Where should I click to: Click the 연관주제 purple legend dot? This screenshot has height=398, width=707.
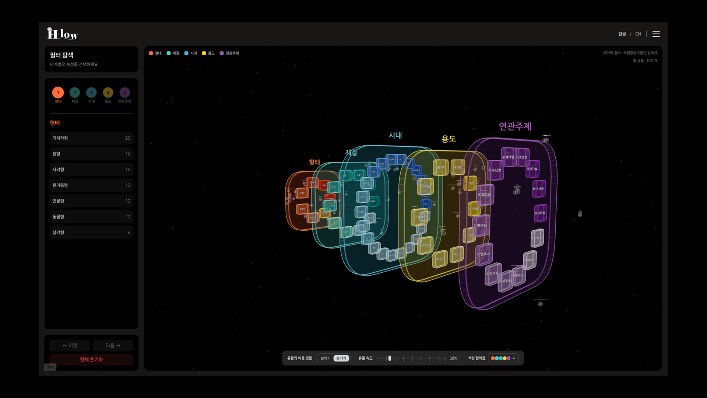222,53
